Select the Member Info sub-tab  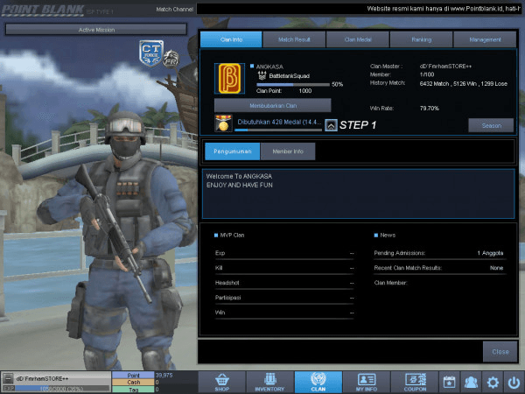coord(288,151)
